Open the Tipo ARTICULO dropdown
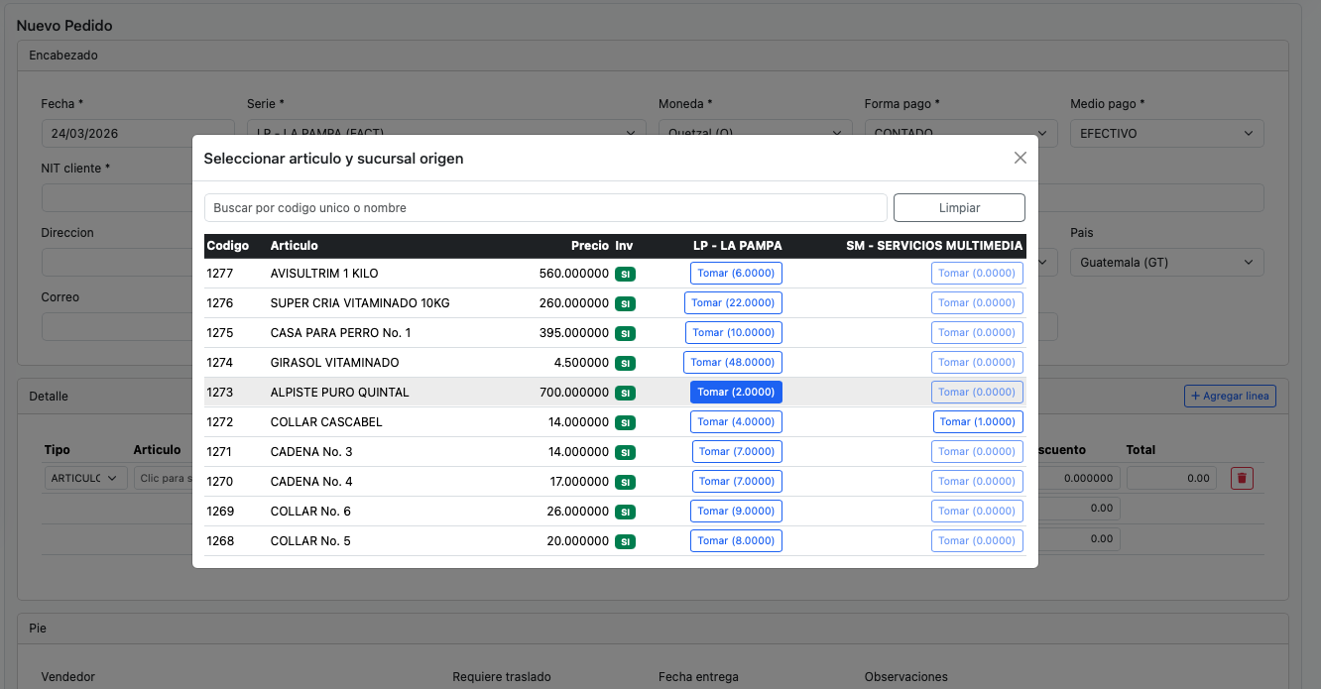The height and width of the screenshot is (689, 1321). coord(85,478)
